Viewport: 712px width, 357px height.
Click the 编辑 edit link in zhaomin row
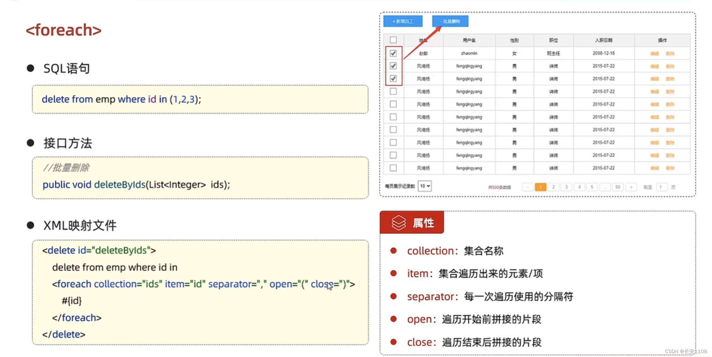pyautogui.click(x=654, y=53)
